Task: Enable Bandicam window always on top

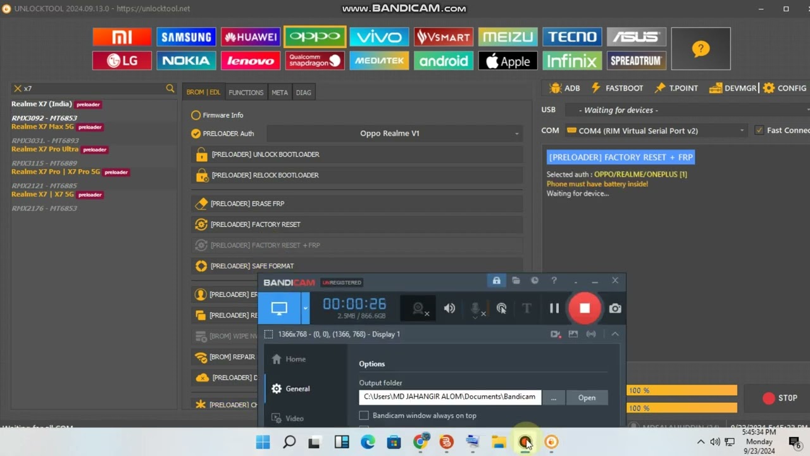Action: point(364,415)
